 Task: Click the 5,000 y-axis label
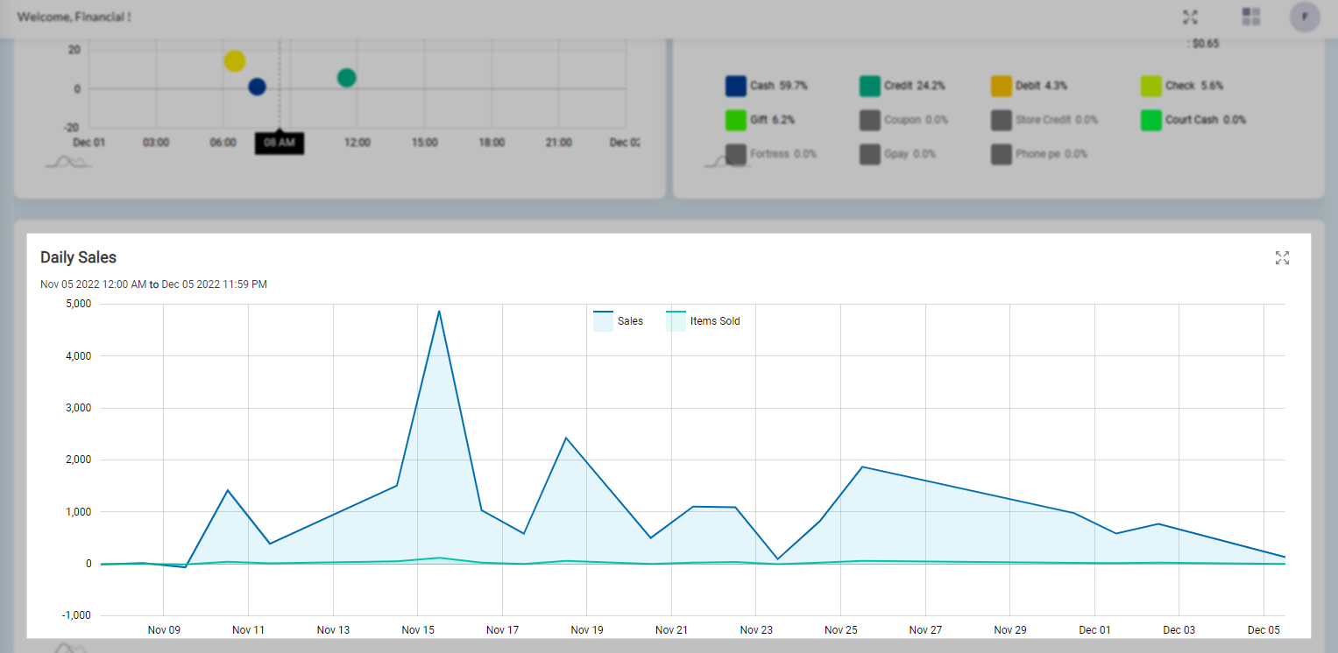(77, 305)
